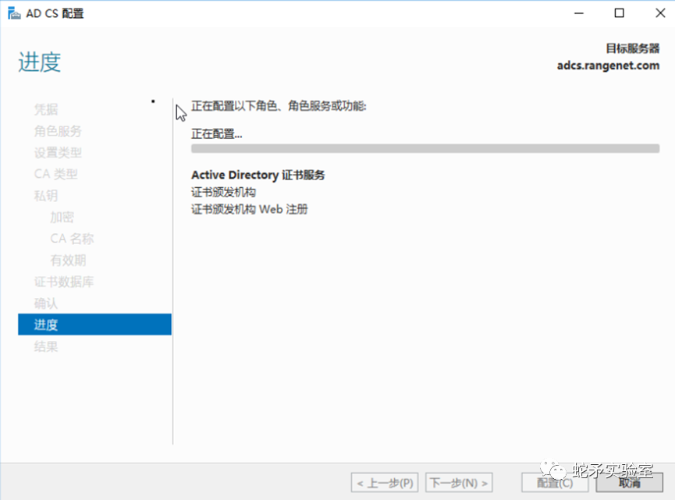
Task: Click the 进度 page title
Action: (x=40, y=62)
